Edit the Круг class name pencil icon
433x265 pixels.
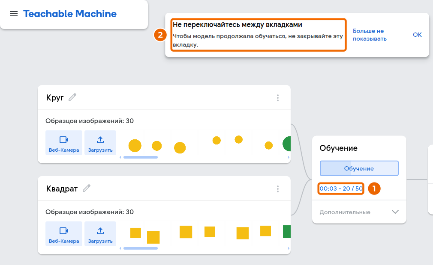point(72,97)
